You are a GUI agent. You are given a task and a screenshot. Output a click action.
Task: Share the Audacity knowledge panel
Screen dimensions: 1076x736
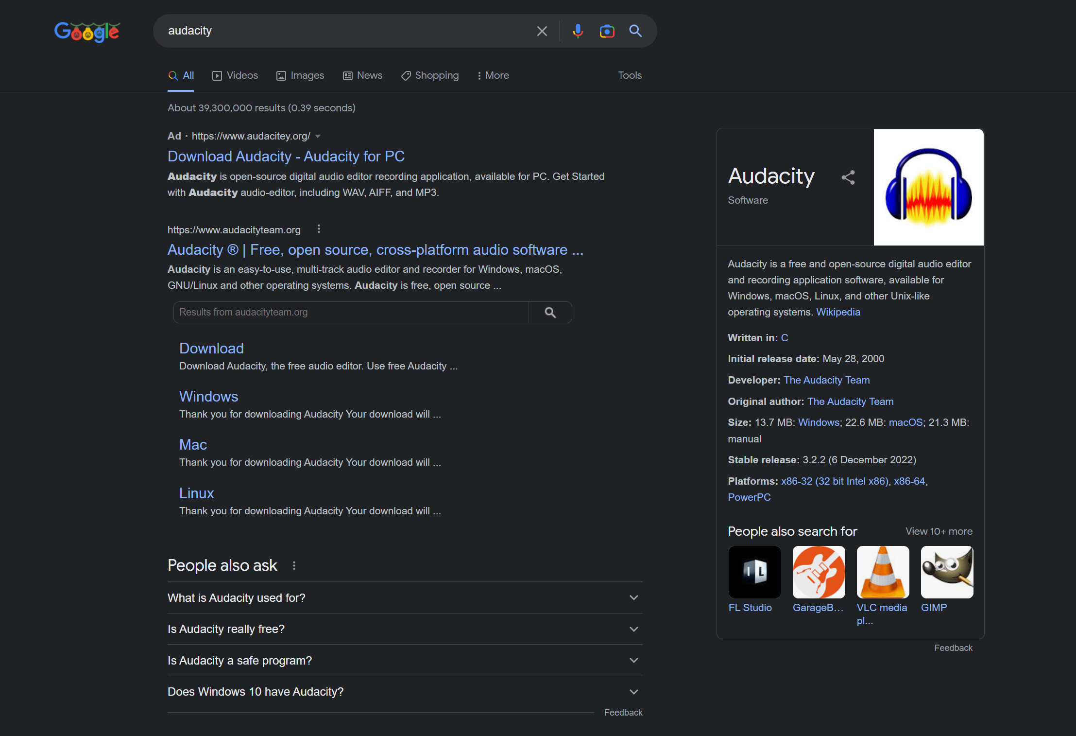click(x=848, y=177)
